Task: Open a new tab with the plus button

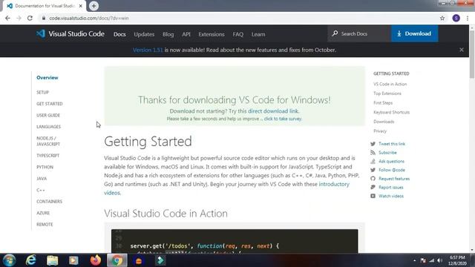Action: (x=94, y=6)
